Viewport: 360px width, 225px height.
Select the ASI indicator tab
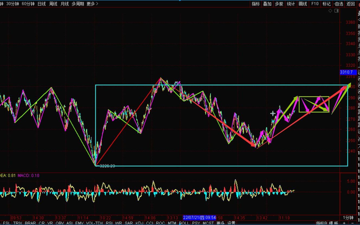69,223
